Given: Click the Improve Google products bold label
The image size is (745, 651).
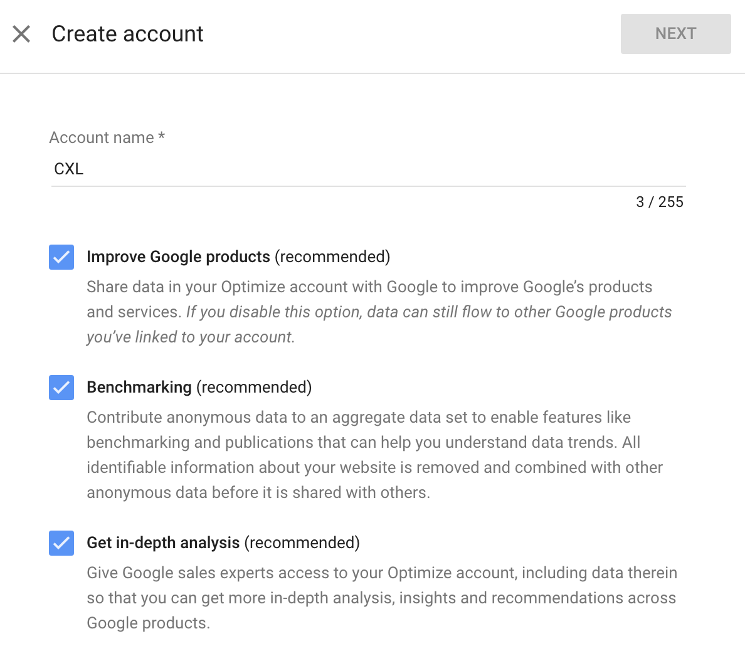Looking at the screenshot, I should (178, 257).
